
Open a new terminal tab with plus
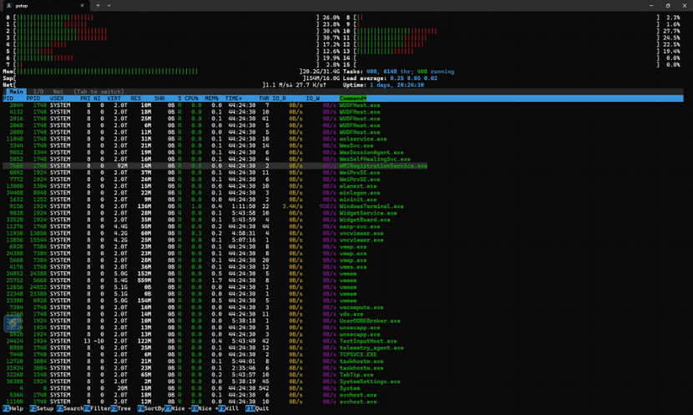[98, 5]
